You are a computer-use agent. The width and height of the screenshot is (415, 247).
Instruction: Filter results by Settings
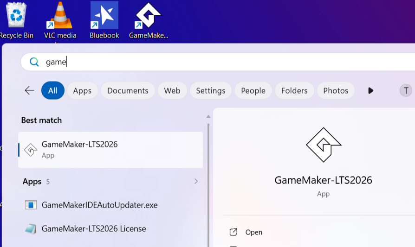pos(211,91)
